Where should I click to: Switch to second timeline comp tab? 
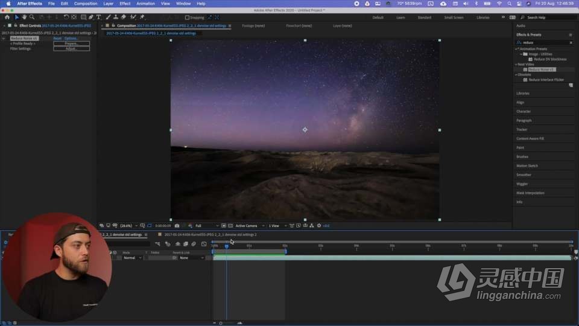coord(209,234)
